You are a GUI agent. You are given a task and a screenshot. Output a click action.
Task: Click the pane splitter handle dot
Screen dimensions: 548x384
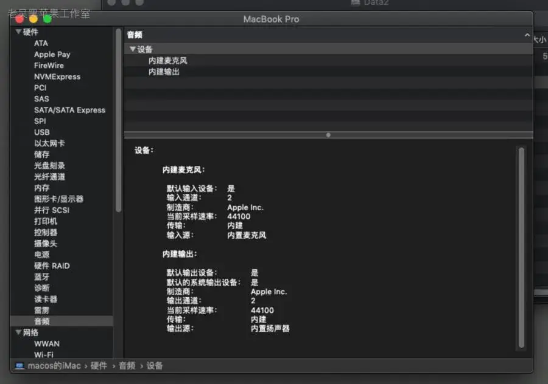[328, 135]
